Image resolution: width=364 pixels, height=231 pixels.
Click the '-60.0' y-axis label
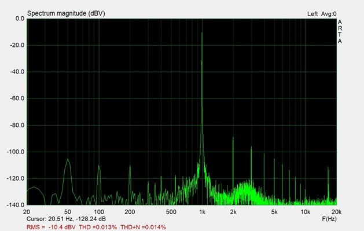click(17, 98)
